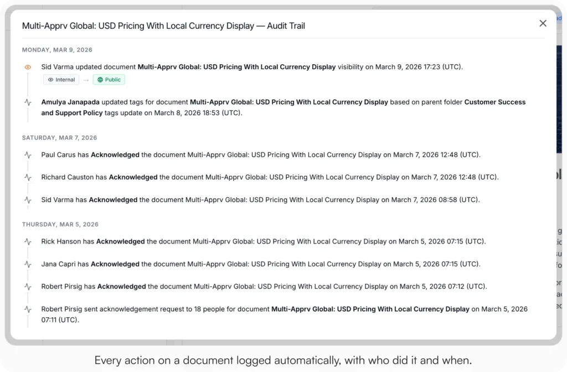Viewport: 567px width, 372px height.
Task: Click 'Jana Capri has Acknowledged' log entry
Action: click(x=261, y=264)
